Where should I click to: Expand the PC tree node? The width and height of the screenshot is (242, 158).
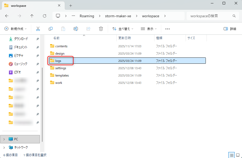4,139
